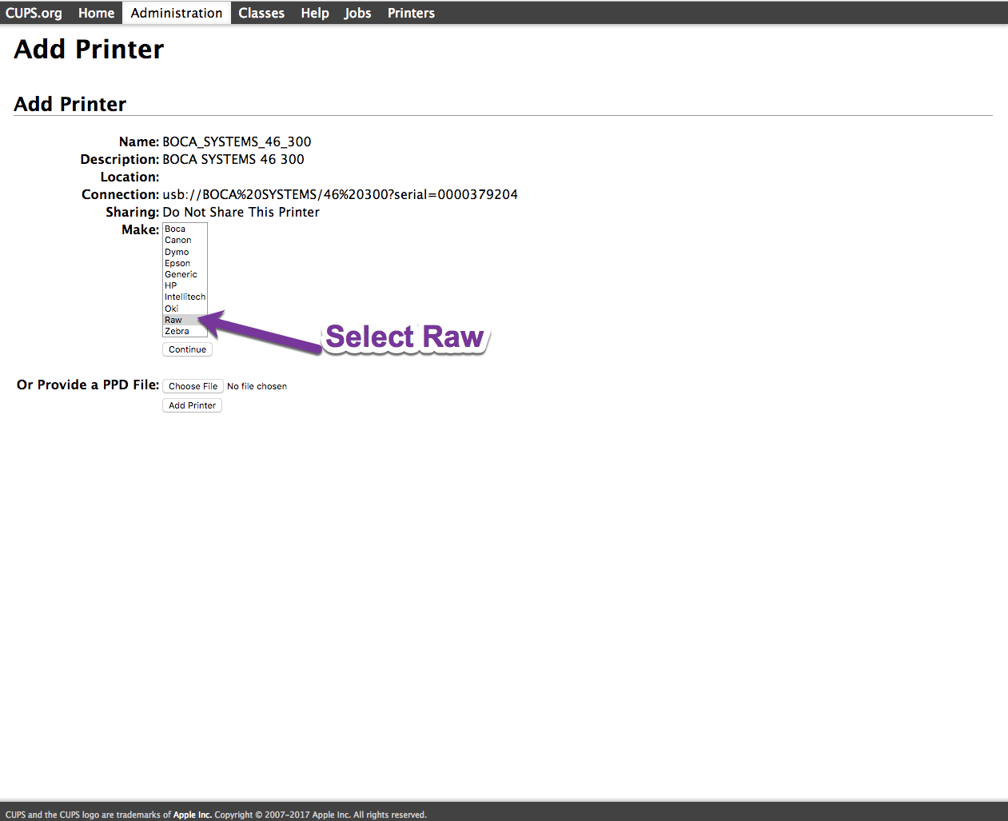Choose Zebra from the Make list
Screen dimensions: 1008x821
point(185,331)
